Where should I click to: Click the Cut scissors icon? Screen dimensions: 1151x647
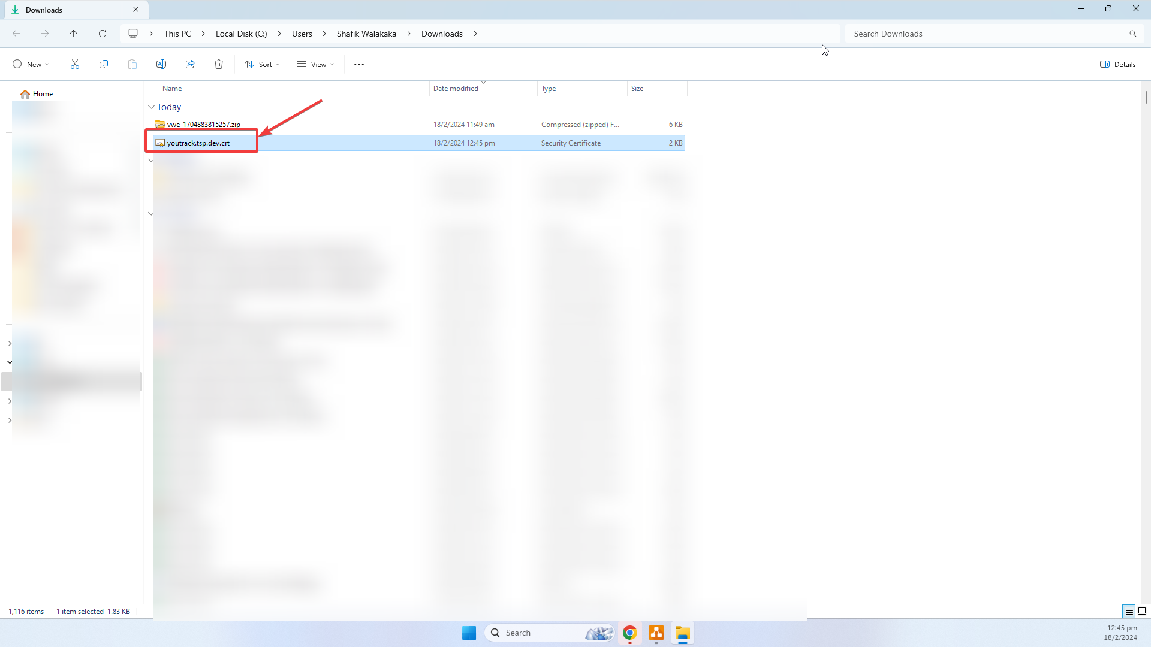point(75,64)
